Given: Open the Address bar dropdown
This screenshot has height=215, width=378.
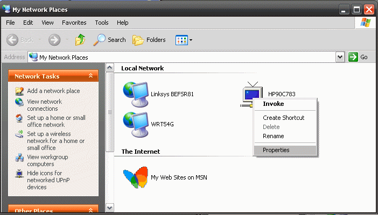Looking at the screenshot, I should 340,58.
